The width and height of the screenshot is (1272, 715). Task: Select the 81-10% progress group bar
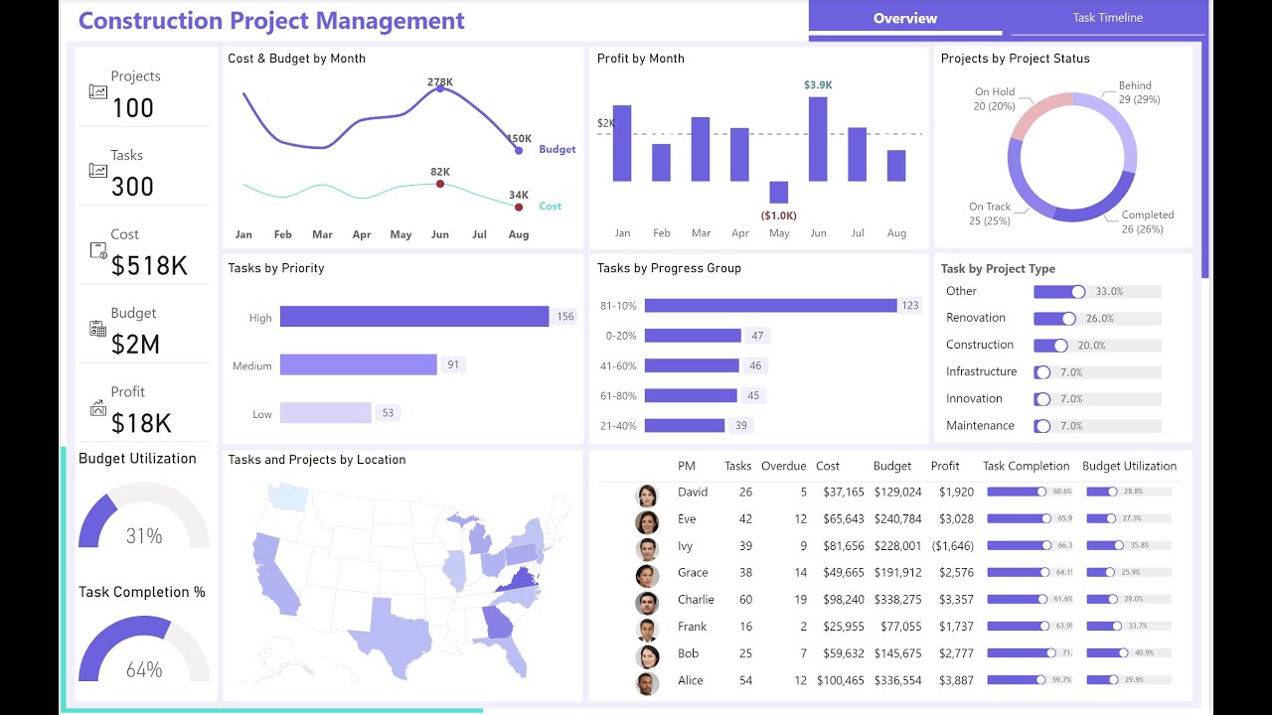pos(770,306)
